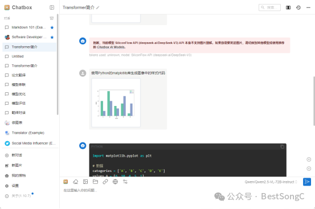
Task: Click the sidebar conversation list scrollbar
Action: pyautogui.click(x=58, y=64)
